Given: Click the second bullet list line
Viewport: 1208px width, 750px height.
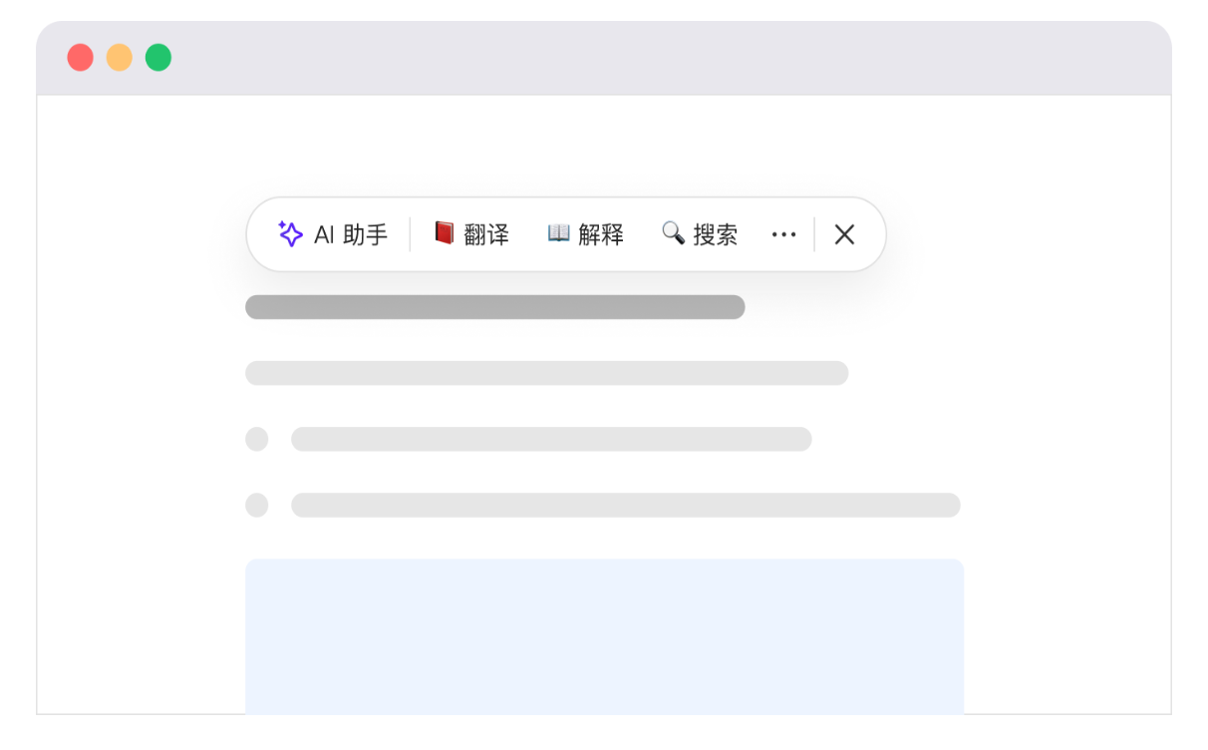Looking at the screenshot, I should [x=626, y=506].
